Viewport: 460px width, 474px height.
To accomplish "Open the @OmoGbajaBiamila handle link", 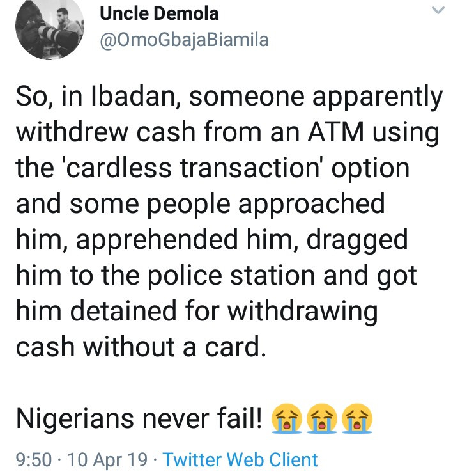I will click(x=184, y=40).
